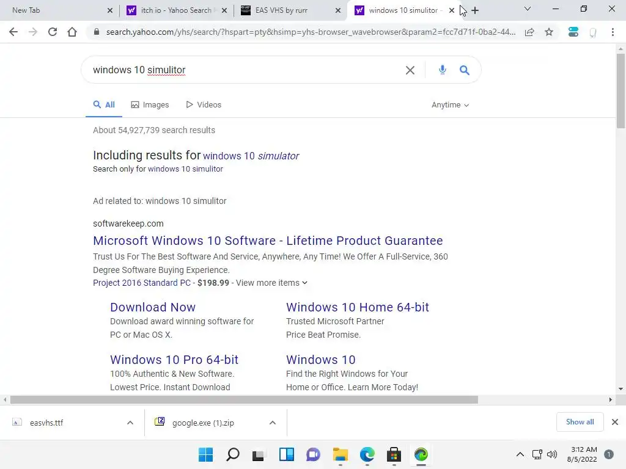The image size is (626, 469).
Task: Open the teal Wave browser sidebar toggle
Action: click(573, 32)
